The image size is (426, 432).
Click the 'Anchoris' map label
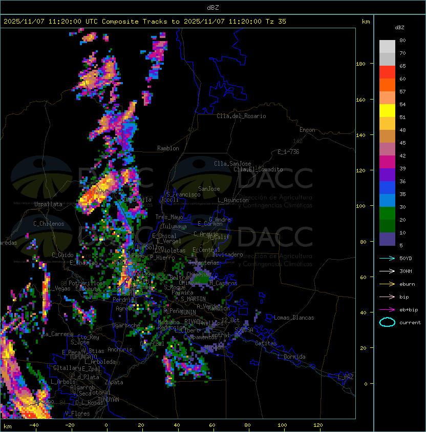point(120,349)
